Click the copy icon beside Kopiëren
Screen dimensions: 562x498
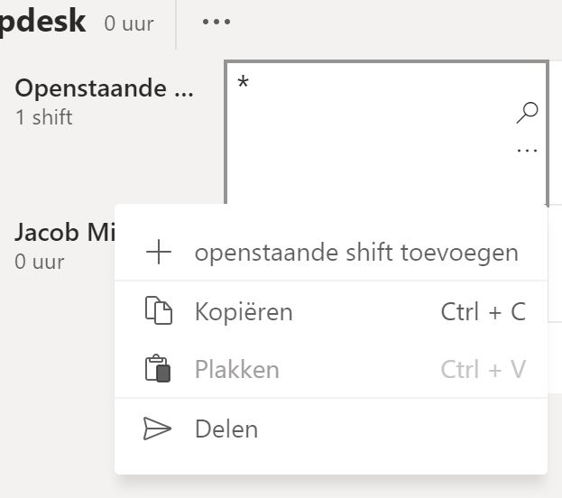[x=159, y=310]
